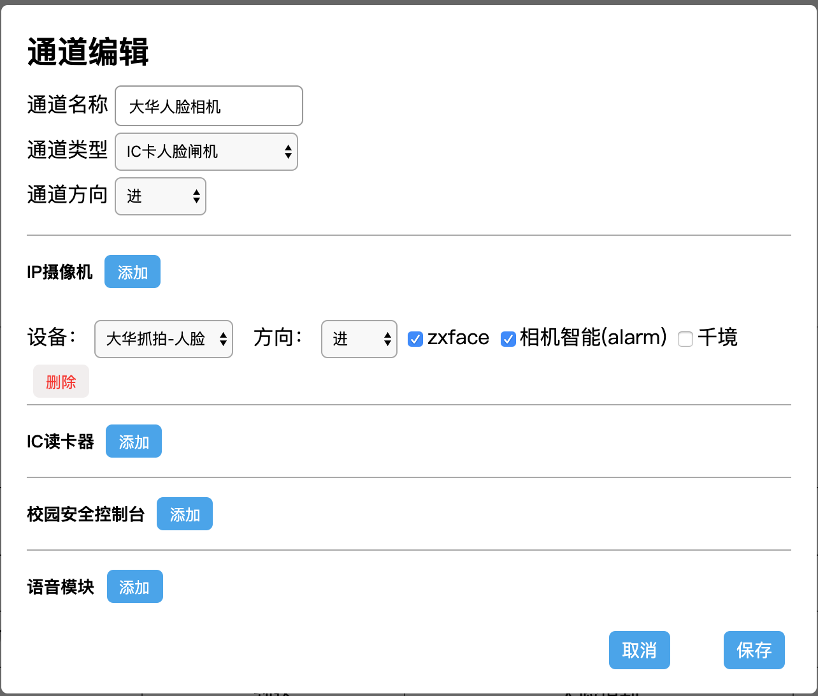Open the 通道类型 dropdown
This screenshot has height=696, width=818.
(206, 152)
